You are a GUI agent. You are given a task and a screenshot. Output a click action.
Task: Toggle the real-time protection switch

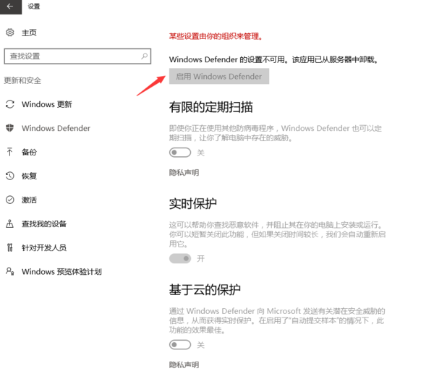180,258
